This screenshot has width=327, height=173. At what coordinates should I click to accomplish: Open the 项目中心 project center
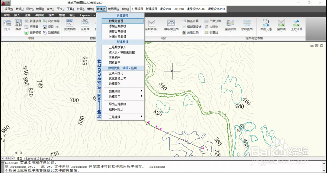coord(51,27)
